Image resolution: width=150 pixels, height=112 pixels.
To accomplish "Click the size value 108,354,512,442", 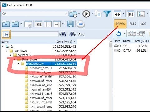I will (64, 47).
